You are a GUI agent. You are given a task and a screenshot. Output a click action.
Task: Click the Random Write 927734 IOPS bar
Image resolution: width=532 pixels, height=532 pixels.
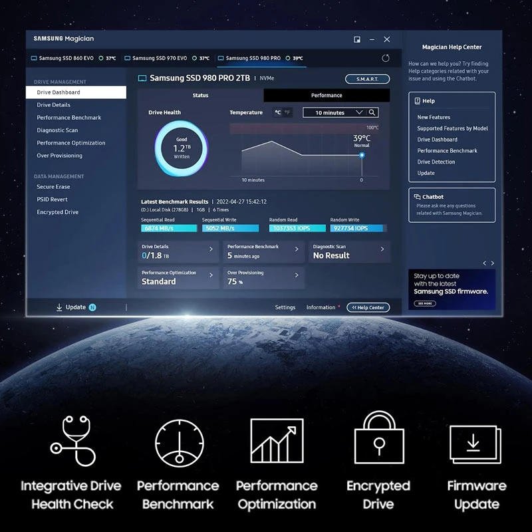tap(358, 228)
